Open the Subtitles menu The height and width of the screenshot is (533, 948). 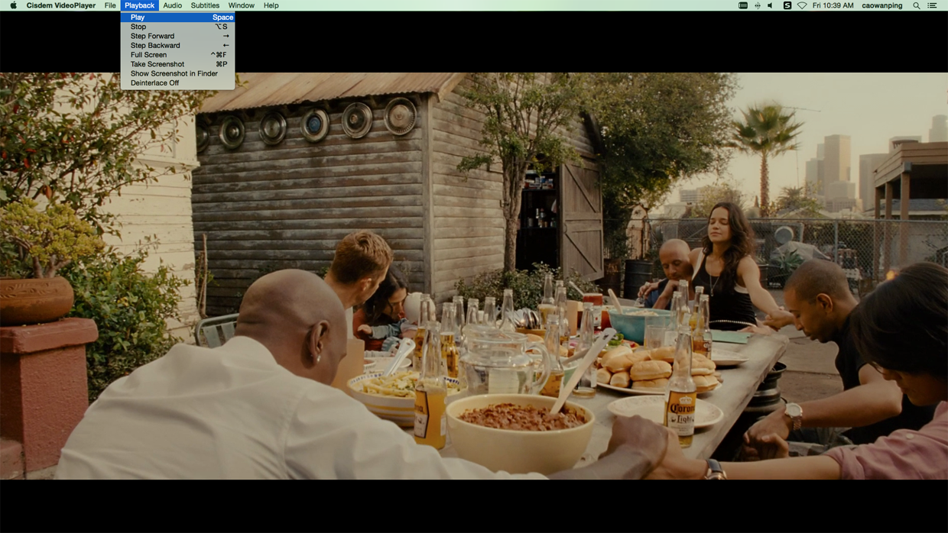[x=205, y=5]
